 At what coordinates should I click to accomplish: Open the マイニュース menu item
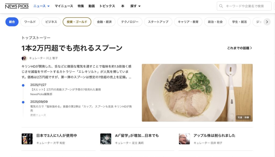(x=64, y=6)
